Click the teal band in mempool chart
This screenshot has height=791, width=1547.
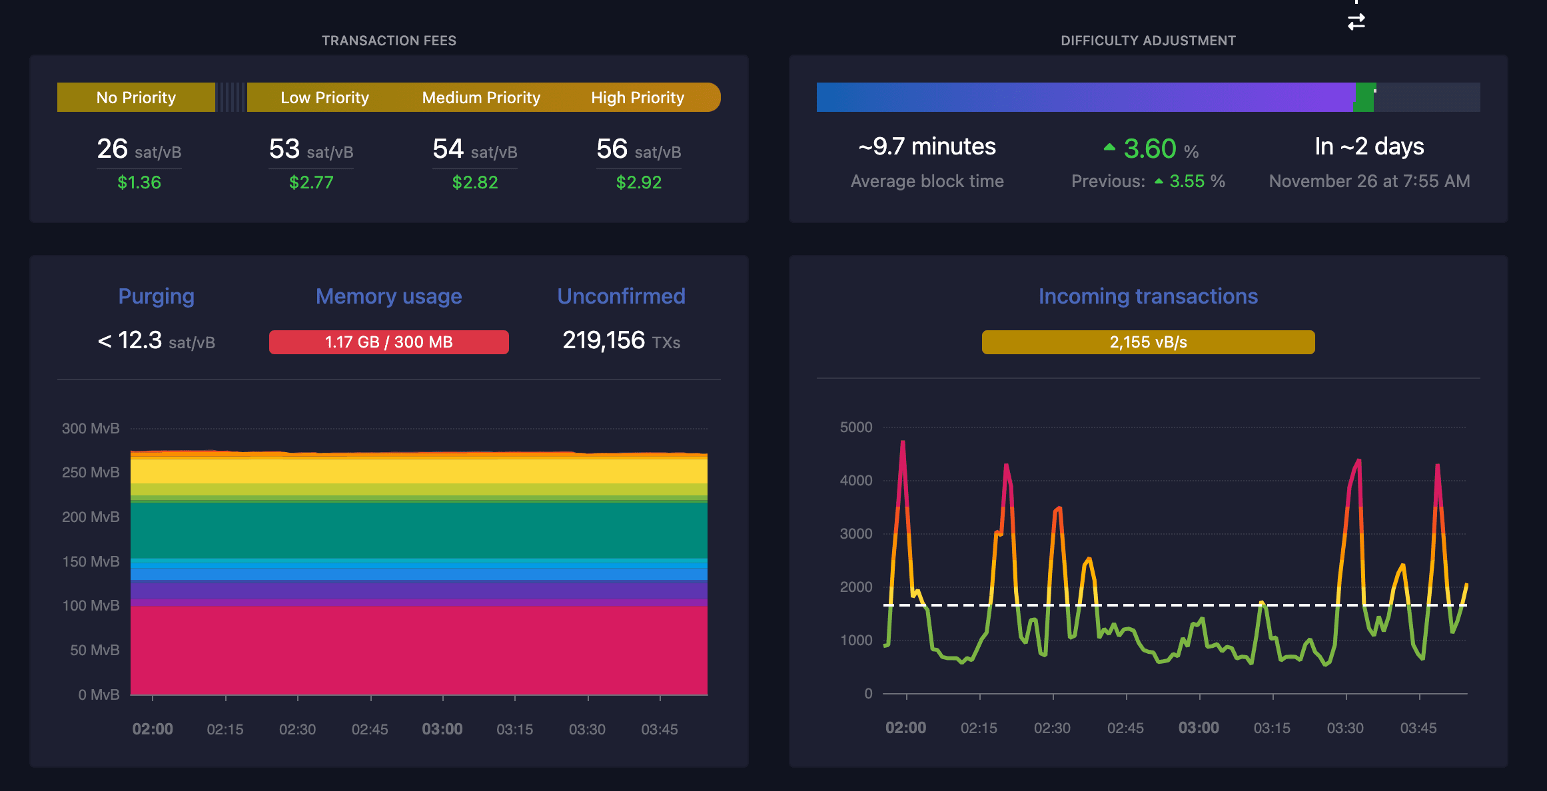click(x=418, y=531)
